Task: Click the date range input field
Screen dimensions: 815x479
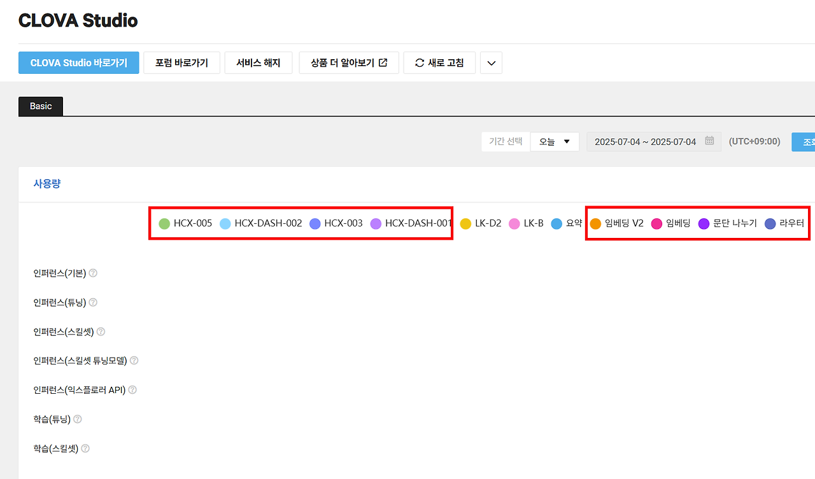Action: pos(654,141)
